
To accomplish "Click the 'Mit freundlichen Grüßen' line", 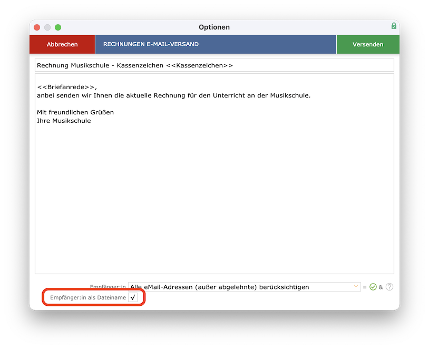I will point(75,112).
